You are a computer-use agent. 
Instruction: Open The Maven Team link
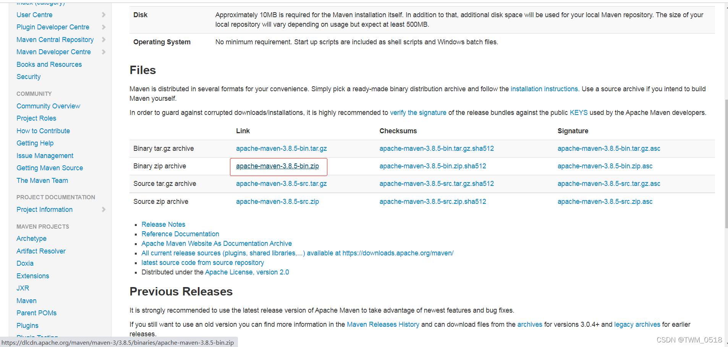pos(42,181)
